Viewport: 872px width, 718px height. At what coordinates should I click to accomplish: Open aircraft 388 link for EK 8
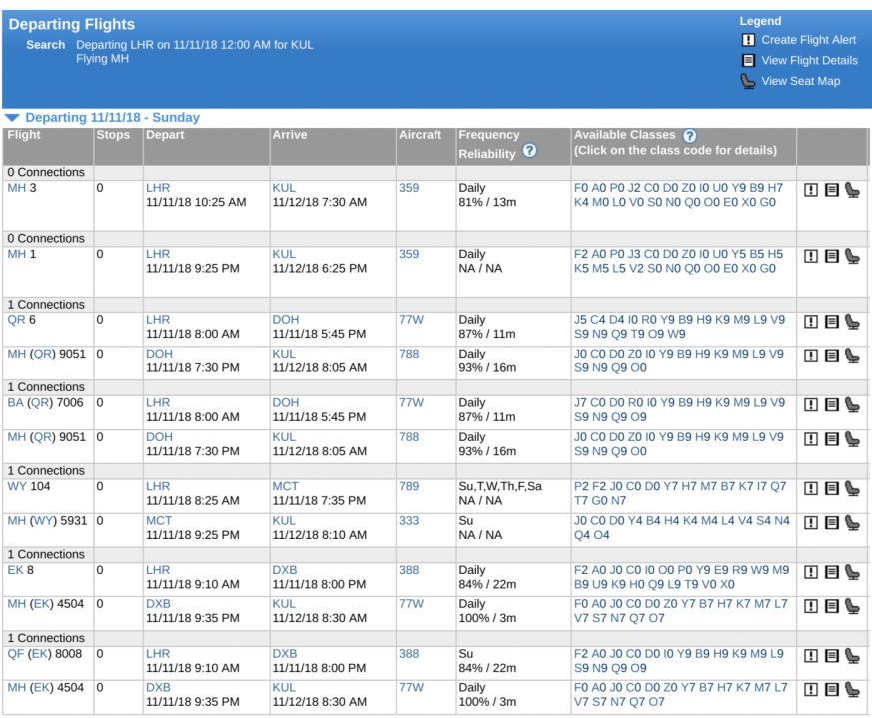click(409, 570)
